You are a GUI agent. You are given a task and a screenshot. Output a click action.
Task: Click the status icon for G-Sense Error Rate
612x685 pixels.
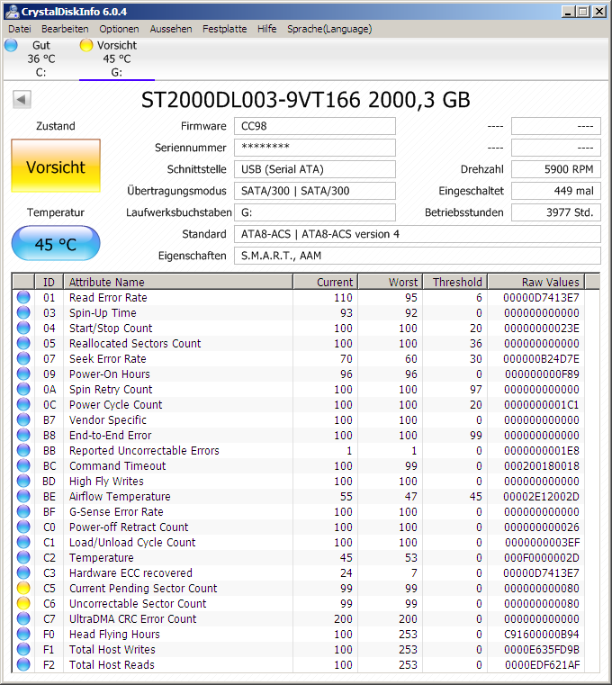pos(23,511)
